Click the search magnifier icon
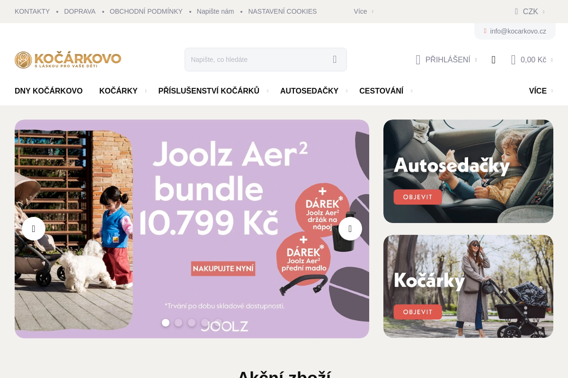 pos(335,60)
